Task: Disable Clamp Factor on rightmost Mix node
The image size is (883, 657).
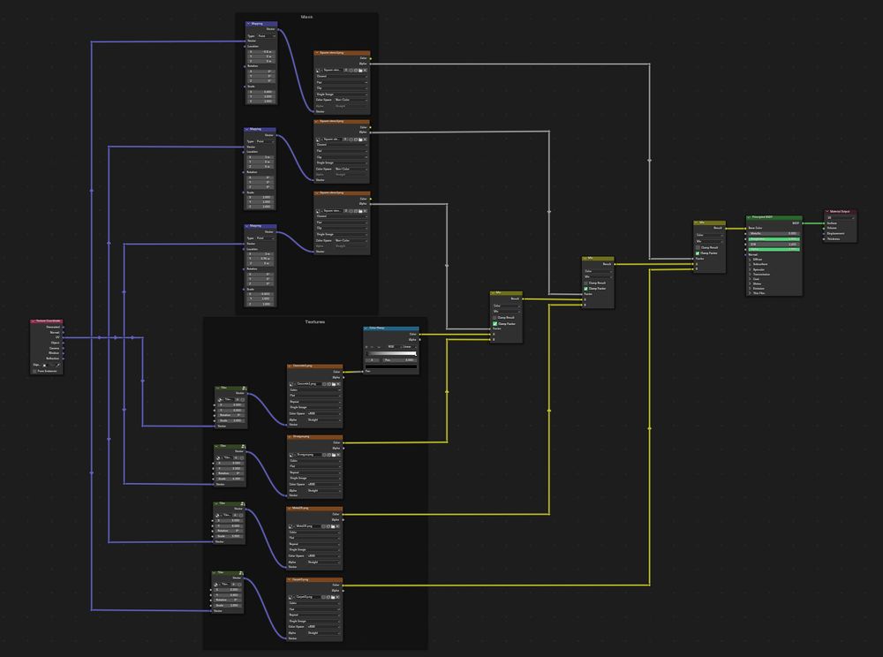Action: tap(698, 253)
